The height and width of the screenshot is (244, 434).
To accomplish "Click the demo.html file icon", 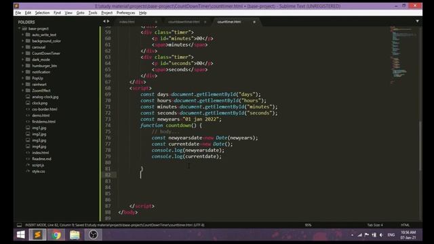I will 28,115.
